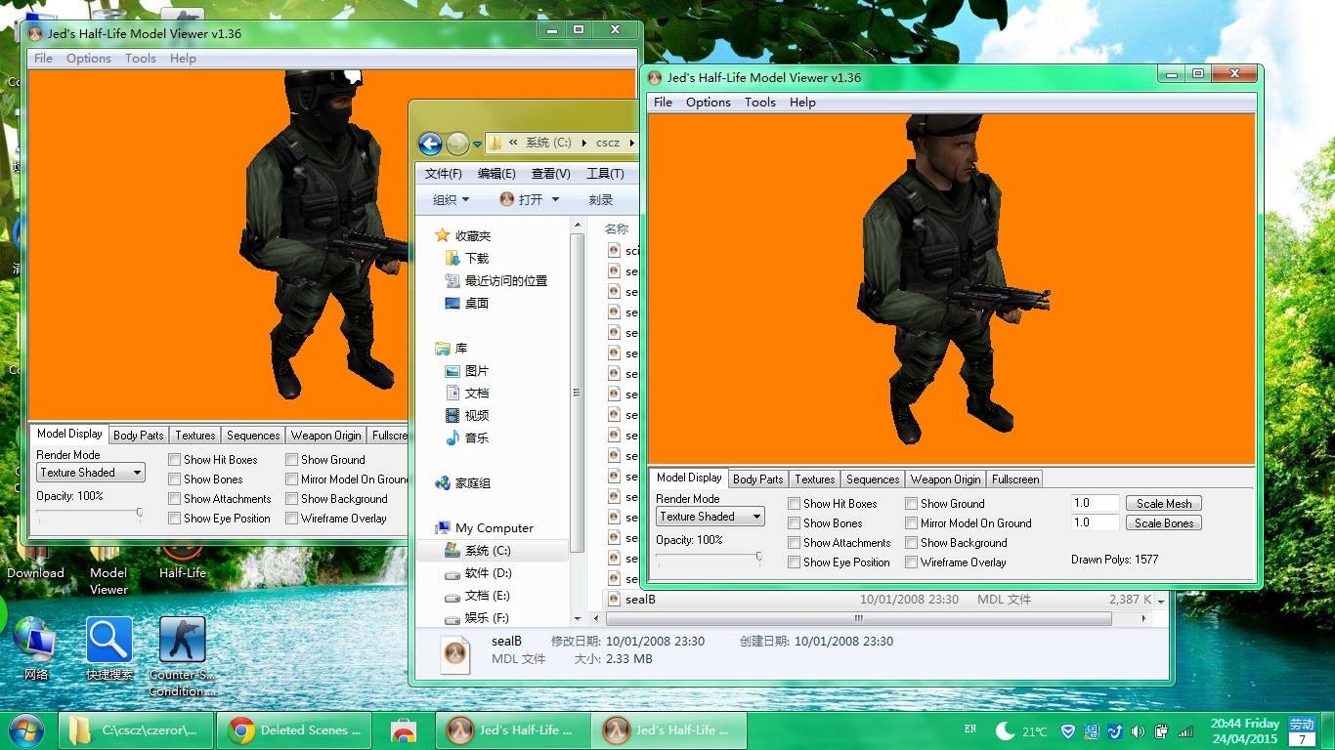This screenshot has height=750, width=1335.
Task: Open Options menu in right viewer
Action: point(709,103)
